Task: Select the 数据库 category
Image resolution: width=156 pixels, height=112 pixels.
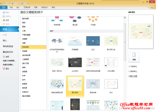Action: [25, 84]
